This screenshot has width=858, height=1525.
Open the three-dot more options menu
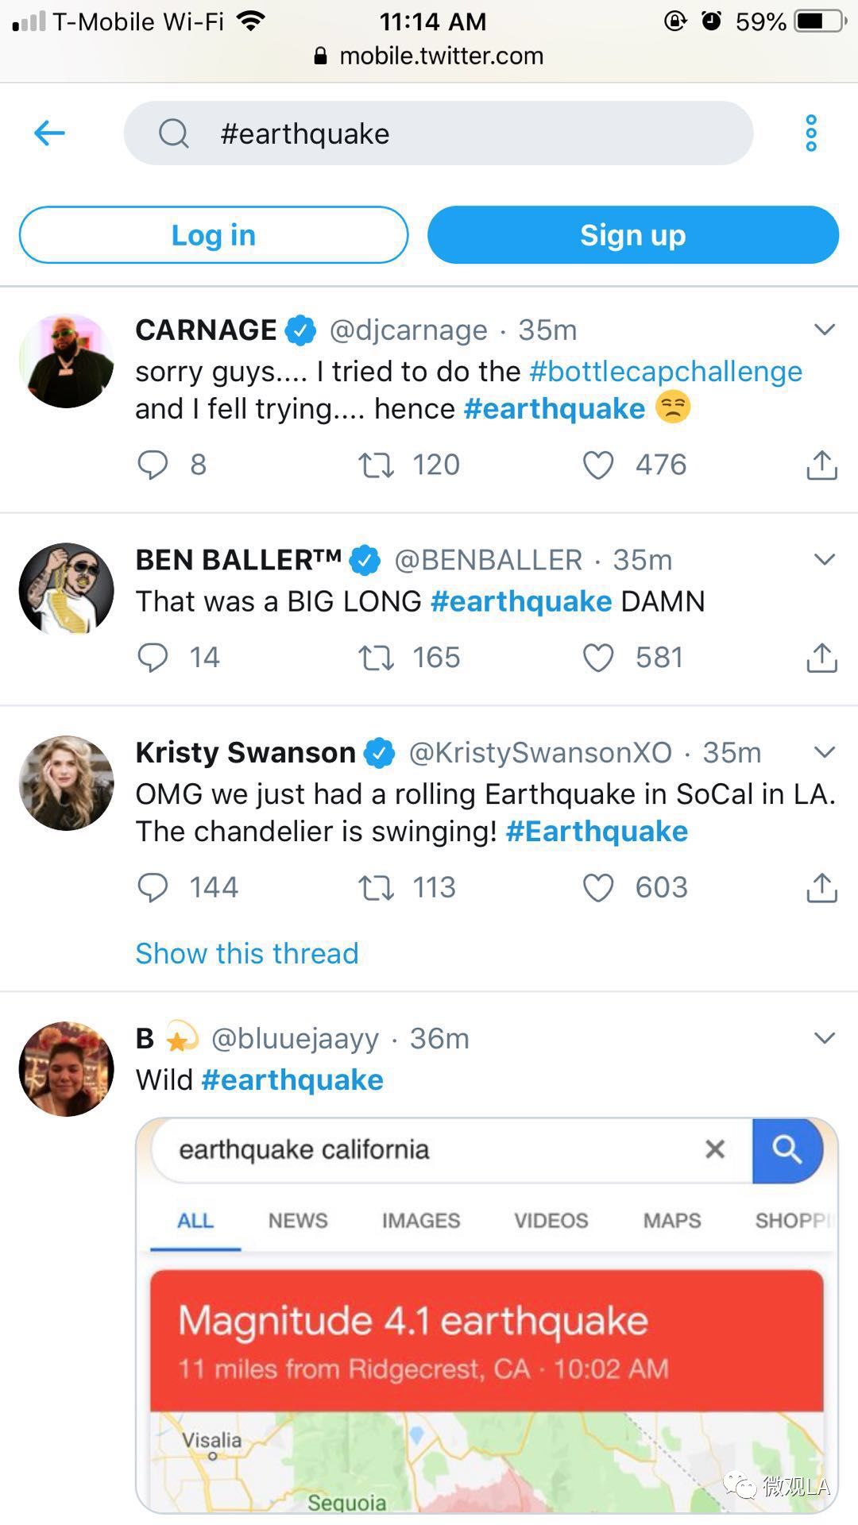(x=810, y=133)
